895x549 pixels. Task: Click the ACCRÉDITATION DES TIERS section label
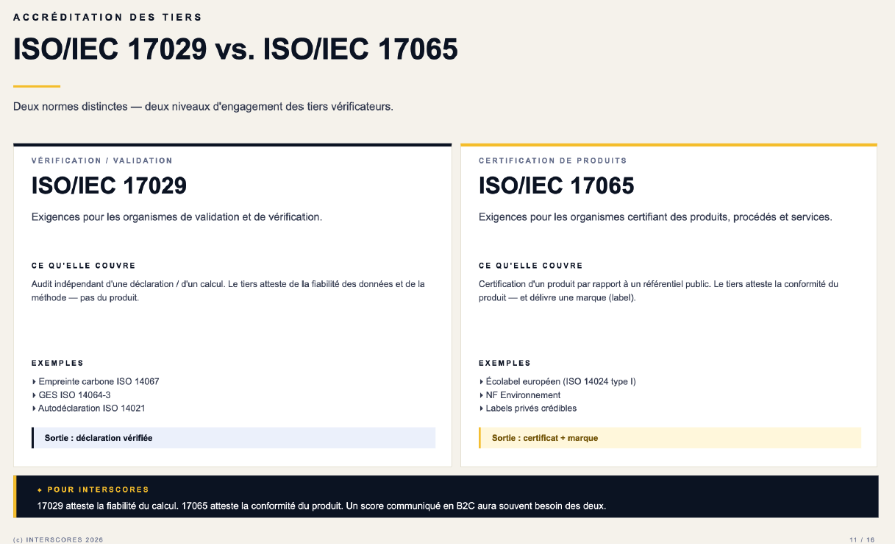pos(107,17)
